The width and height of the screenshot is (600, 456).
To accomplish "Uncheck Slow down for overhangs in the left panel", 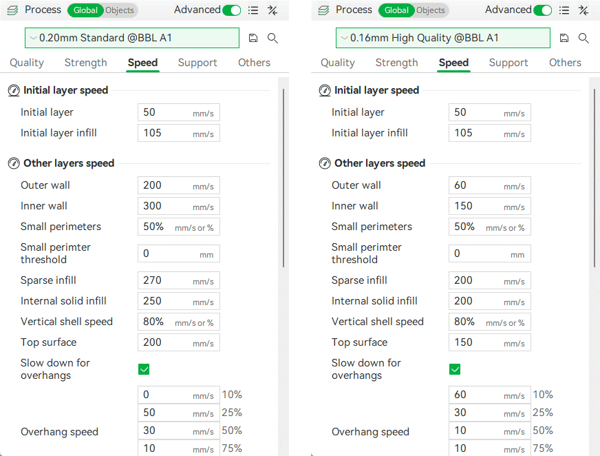I will [144, 369].
